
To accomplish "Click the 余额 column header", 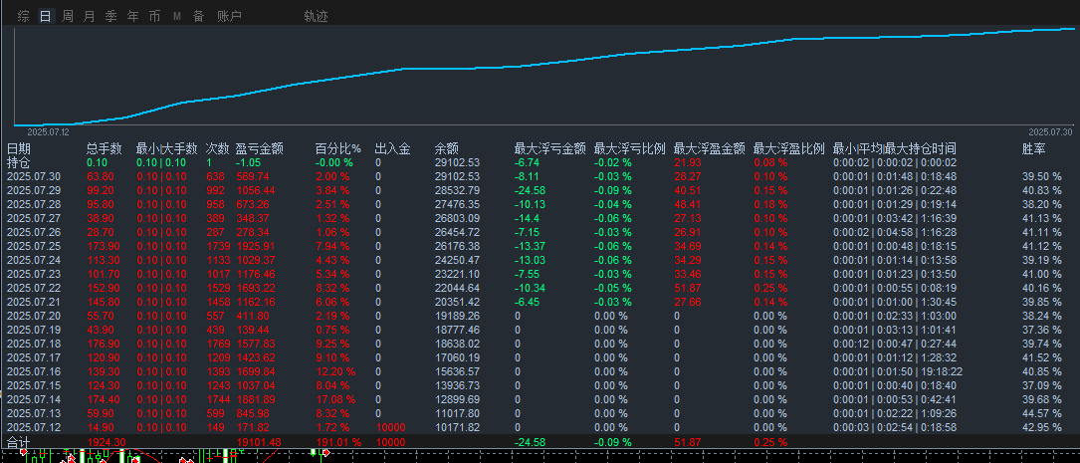I will tap(447, 148).
